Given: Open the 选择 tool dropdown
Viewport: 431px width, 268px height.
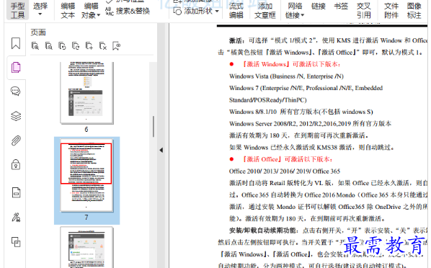Looking at the screenshot, I should (x=40, y=9).
